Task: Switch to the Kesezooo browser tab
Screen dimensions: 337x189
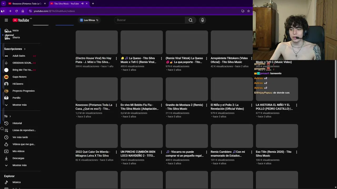Action: click(27, 4)
